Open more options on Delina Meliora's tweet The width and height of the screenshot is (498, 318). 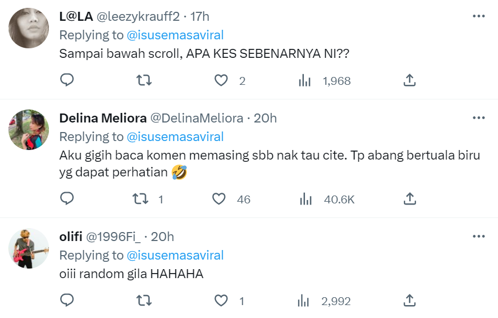[478, 118]
